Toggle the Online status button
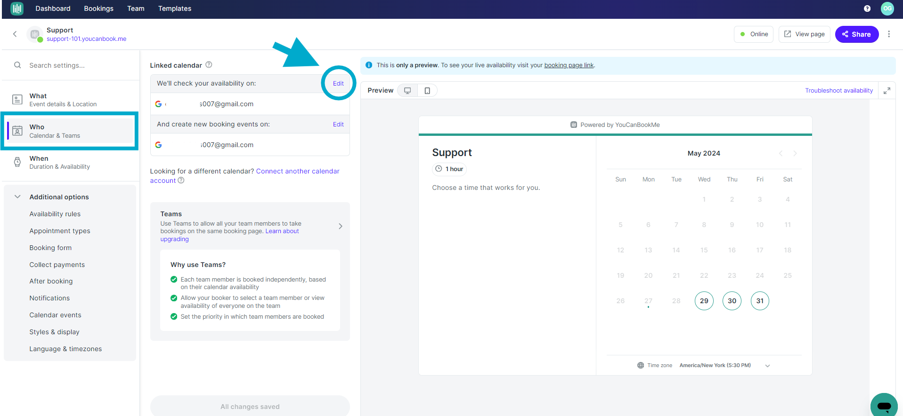 [x=754, y=34]
